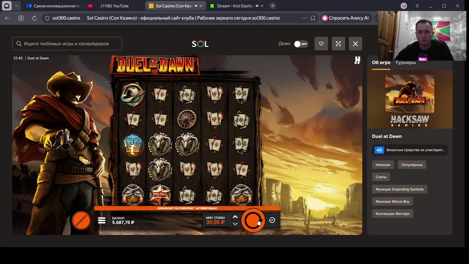
Task: Open the address bar three-dot menu
Action: [304, 18]
